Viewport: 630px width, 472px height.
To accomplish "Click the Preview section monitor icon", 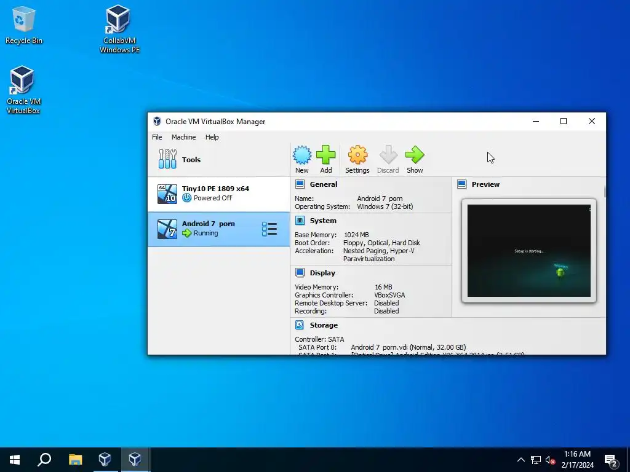I will pos(462,184).
